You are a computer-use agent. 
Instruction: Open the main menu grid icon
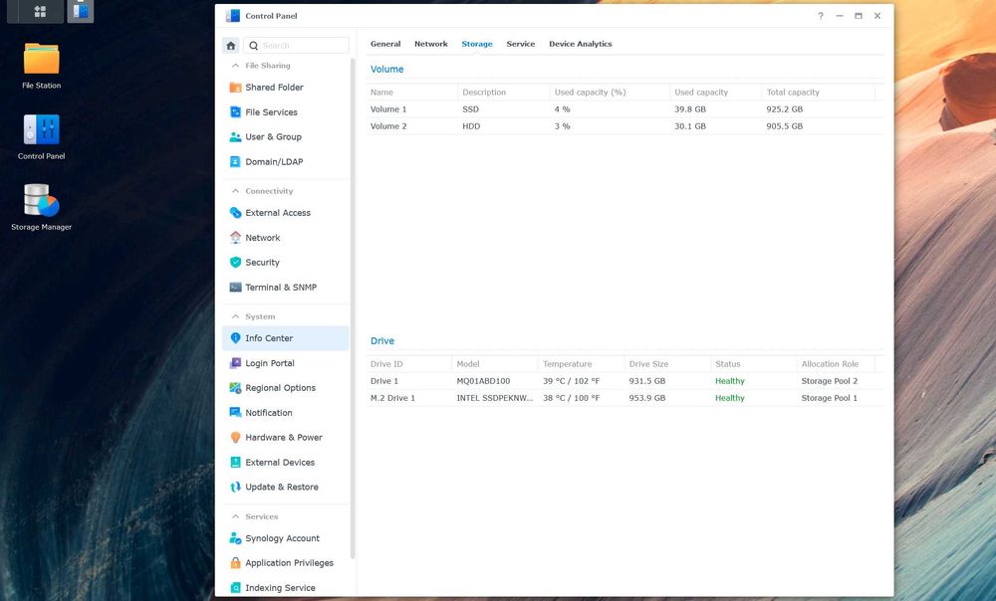[40, 11]
